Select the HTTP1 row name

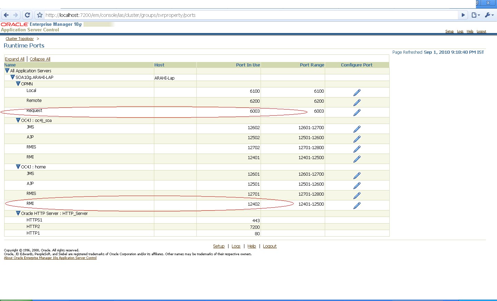[33, 233]
